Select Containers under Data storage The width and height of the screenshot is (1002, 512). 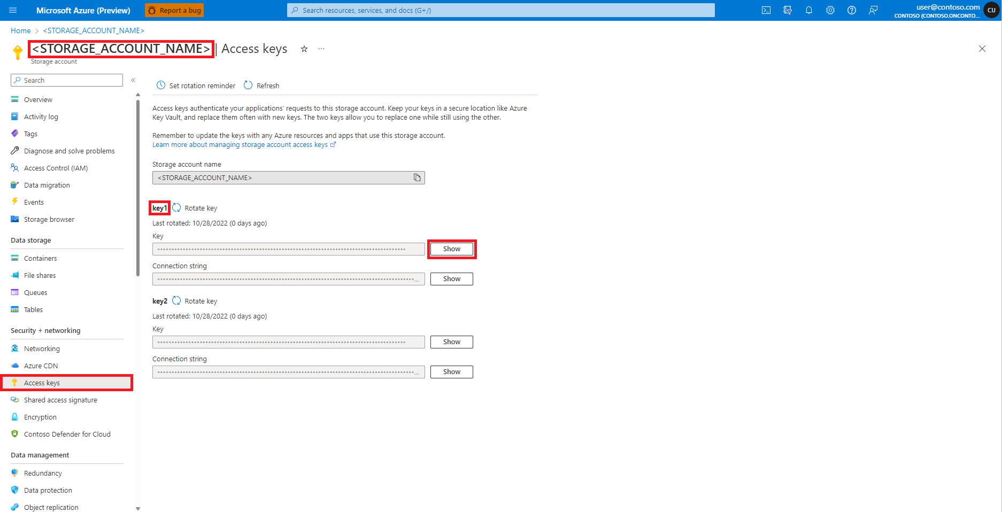[x=40, y=258]
